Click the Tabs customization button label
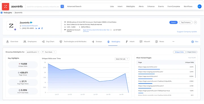 tap(196, 42)
